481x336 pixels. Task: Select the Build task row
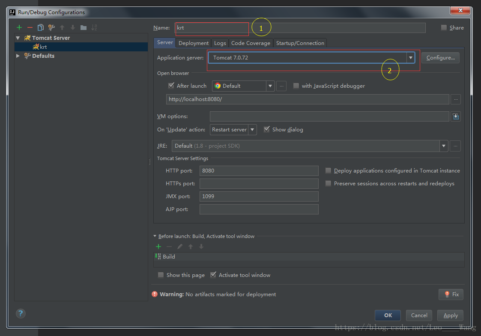click(x=309, y=256)
